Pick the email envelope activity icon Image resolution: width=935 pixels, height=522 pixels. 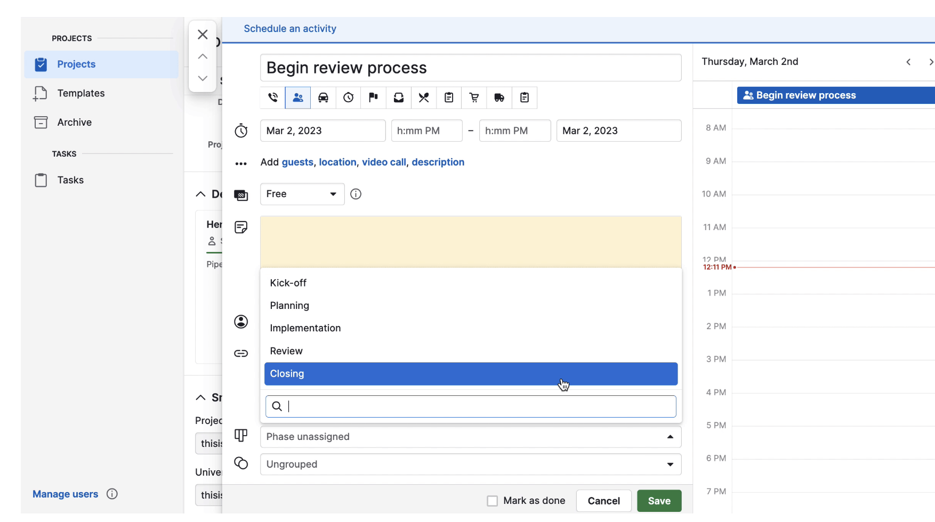click(x=398, y=97)
